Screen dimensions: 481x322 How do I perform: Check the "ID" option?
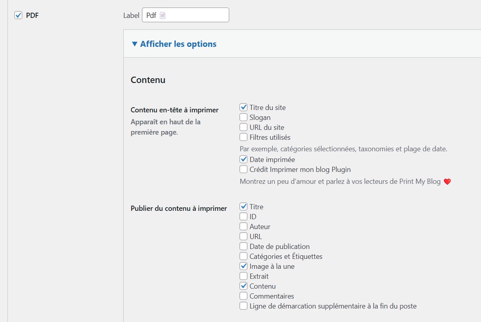pyautogui.click(x=243, y=216)
